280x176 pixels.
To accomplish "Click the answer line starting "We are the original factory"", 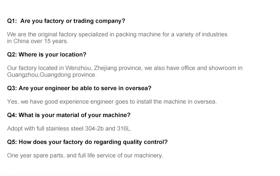I will [117, 34].
